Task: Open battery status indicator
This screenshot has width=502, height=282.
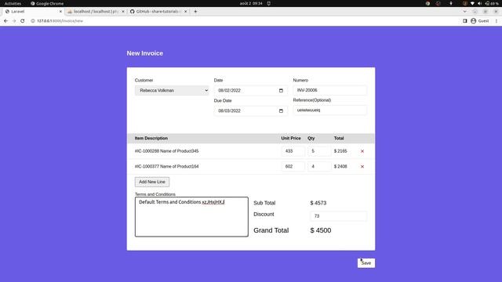Action: tap(492, 3)
